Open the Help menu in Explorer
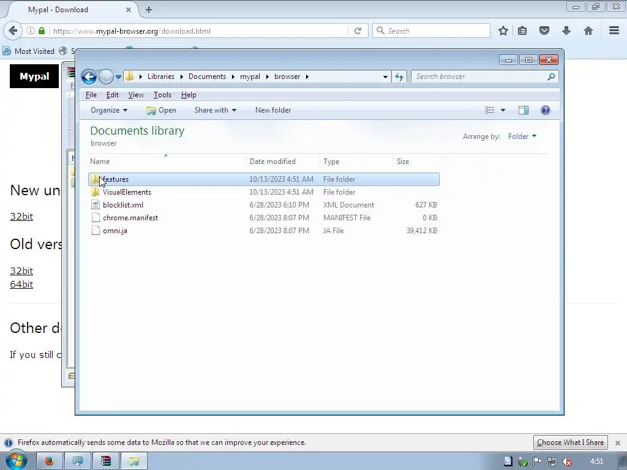 (189, 95)
